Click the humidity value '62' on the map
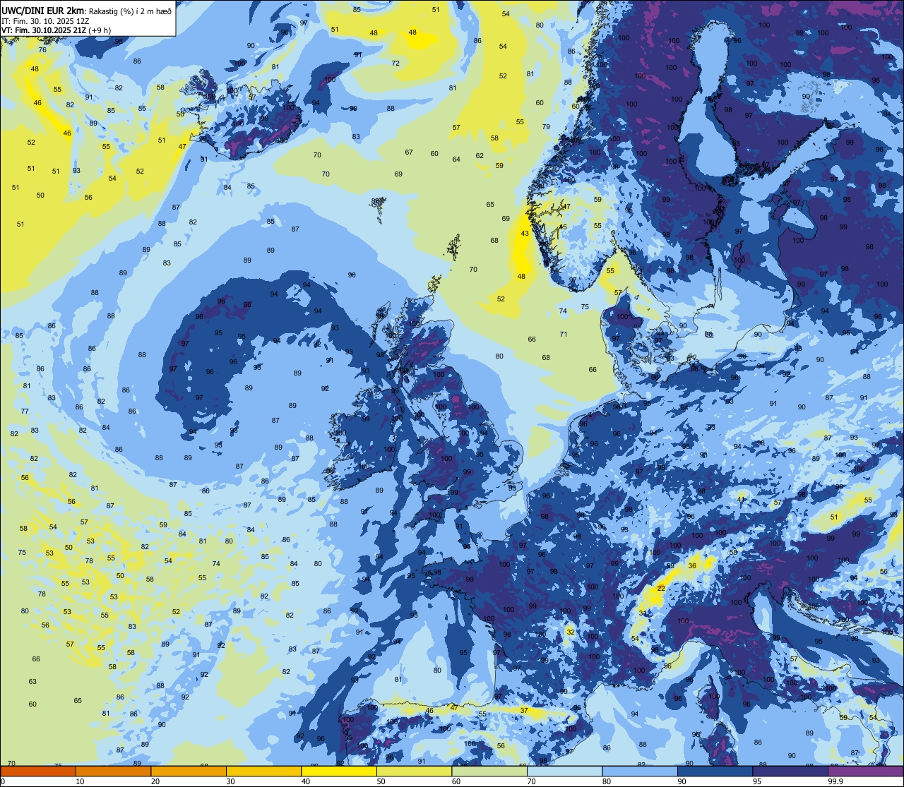The image size is (904, 787). point(480,156)
